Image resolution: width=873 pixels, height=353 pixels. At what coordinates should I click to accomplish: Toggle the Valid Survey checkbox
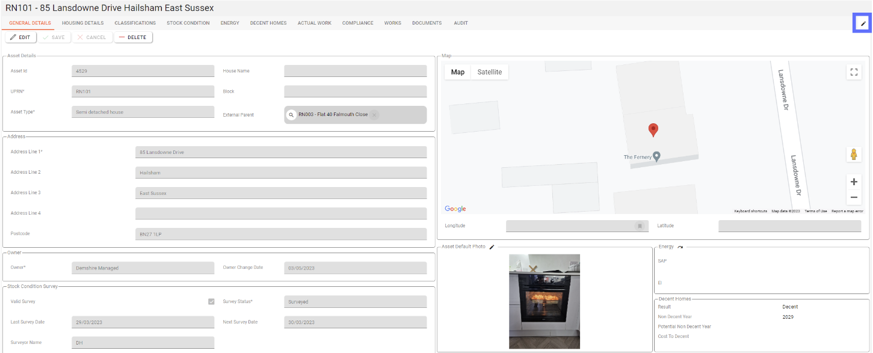point(211,301)
